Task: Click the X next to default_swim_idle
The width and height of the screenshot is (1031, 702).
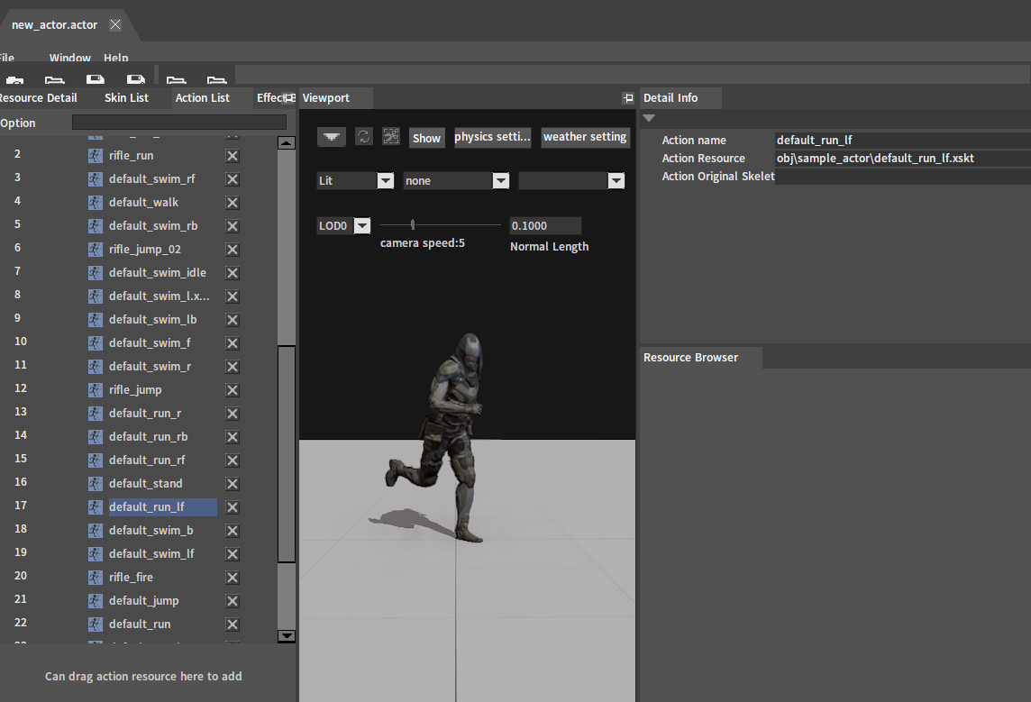Action: 233,273
